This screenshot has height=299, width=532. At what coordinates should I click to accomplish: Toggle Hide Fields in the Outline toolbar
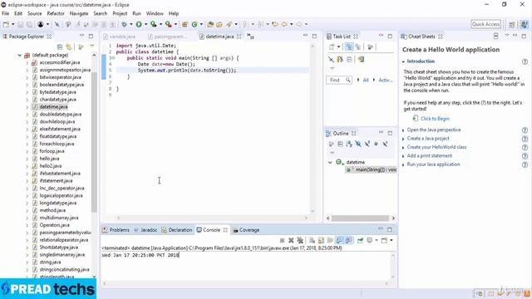pyautogui.click(x=358, y=144)
